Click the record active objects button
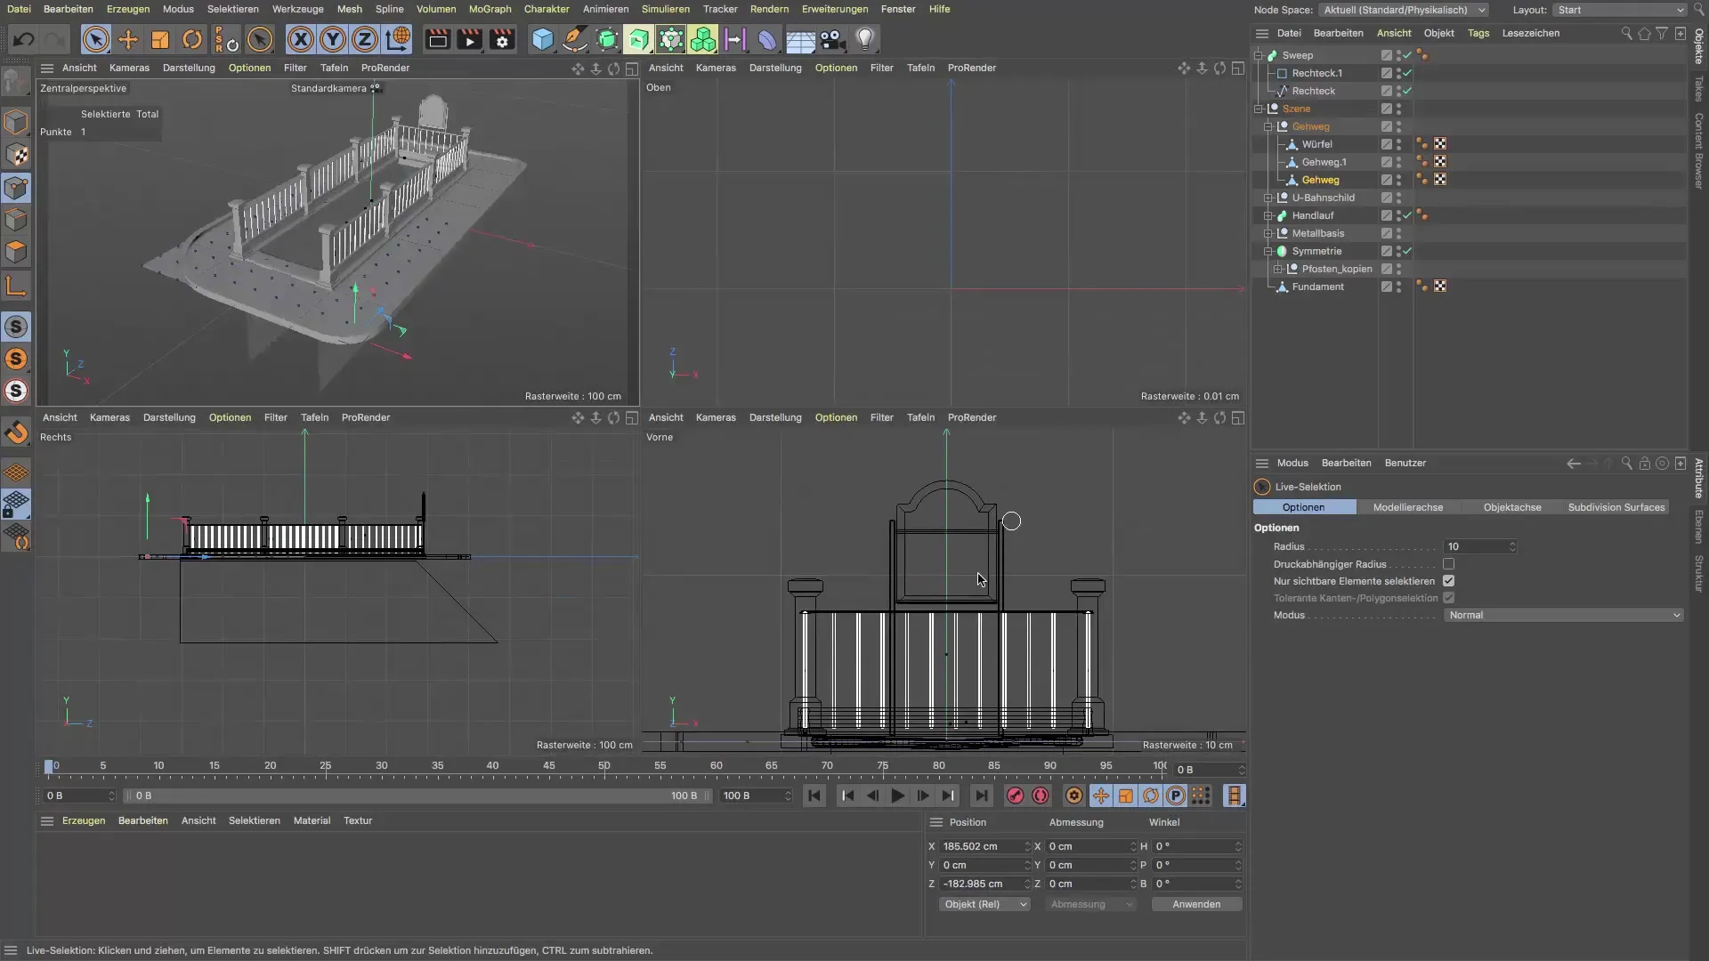The image size is (1709, 961). [x=1015, y=795]
